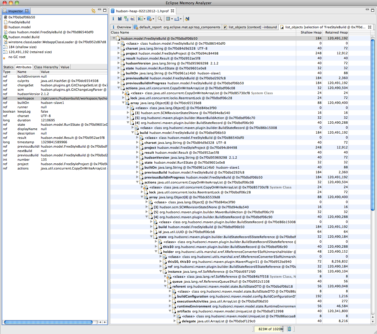Close the list_objects selection tab

point(370,27)
